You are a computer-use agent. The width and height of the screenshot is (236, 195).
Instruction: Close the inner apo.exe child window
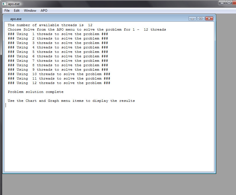tap(209, 18)
